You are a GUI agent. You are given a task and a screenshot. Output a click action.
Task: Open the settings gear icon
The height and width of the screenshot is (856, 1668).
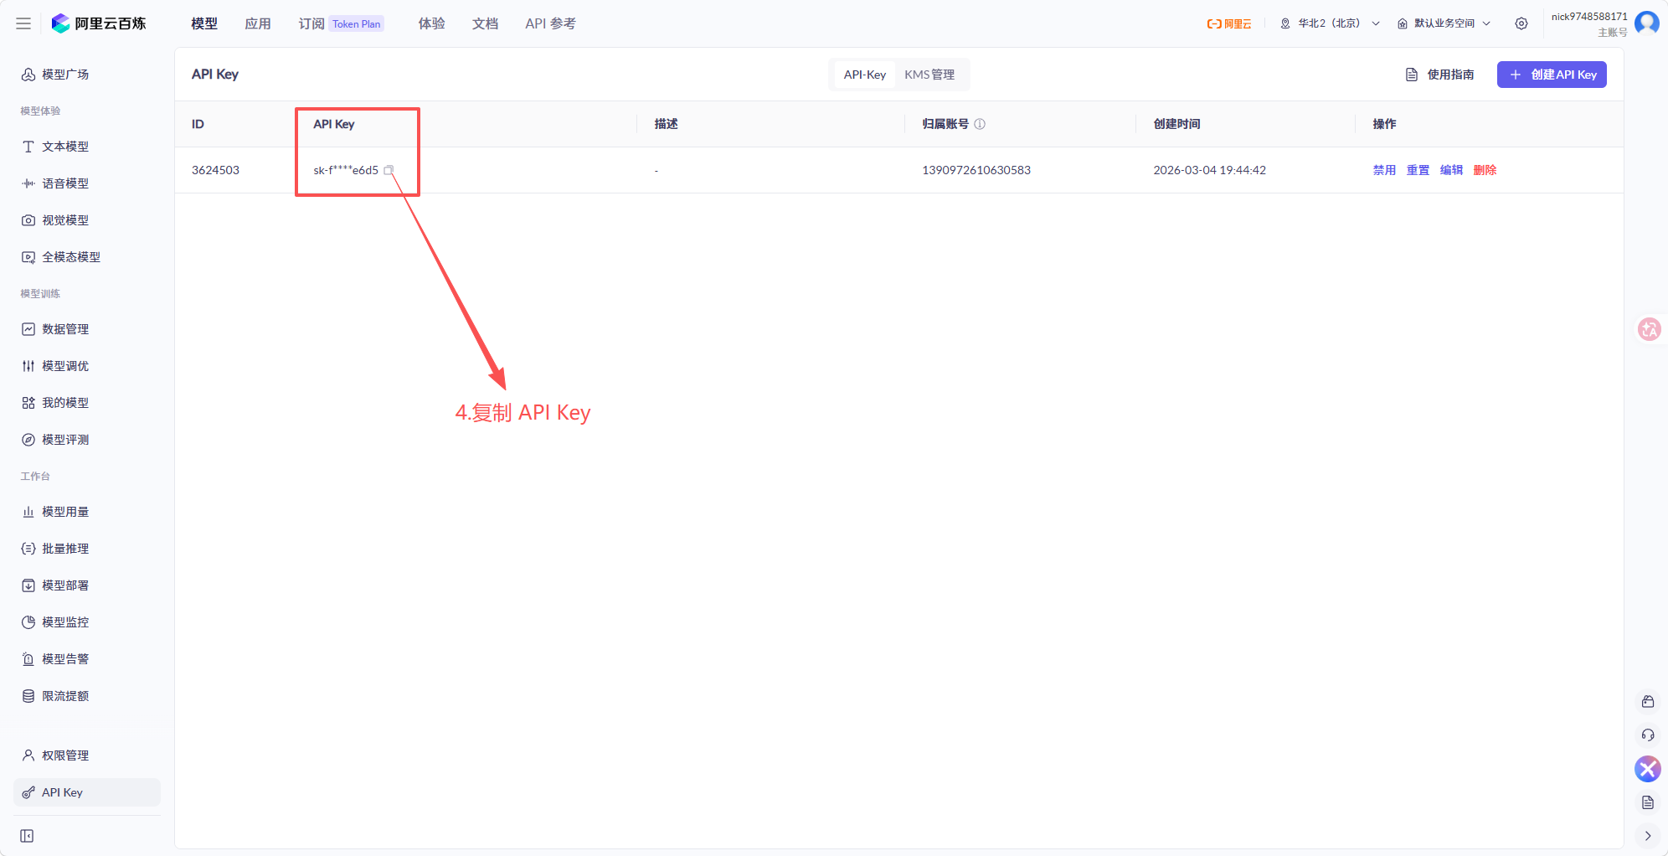coord(1521,23)
